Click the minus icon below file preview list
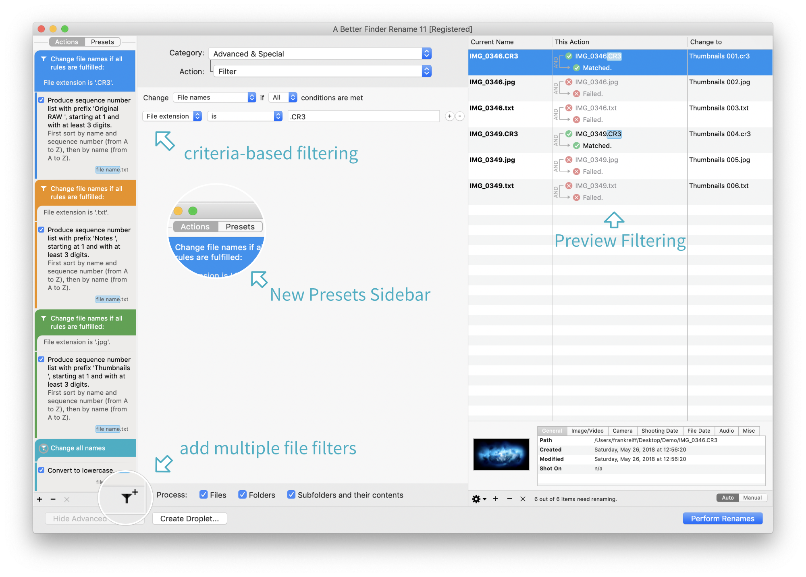This screenshot has height=577, width=806. pos(509,499)
